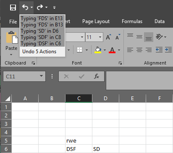Apply yellow Fill Color bucket

click(98, 50)
